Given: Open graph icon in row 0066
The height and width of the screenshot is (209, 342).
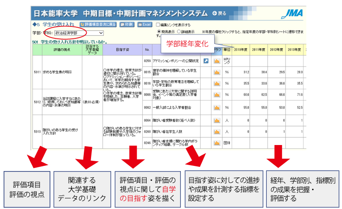Looking at the screenshot, I should [217, 95].
